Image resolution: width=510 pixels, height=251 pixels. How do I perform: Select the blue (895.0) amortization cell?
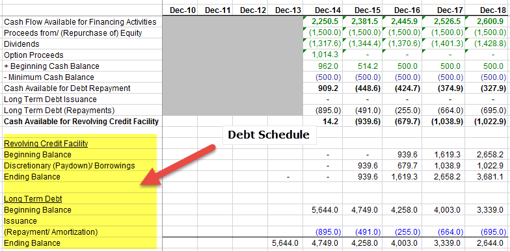tap(328, 231)
